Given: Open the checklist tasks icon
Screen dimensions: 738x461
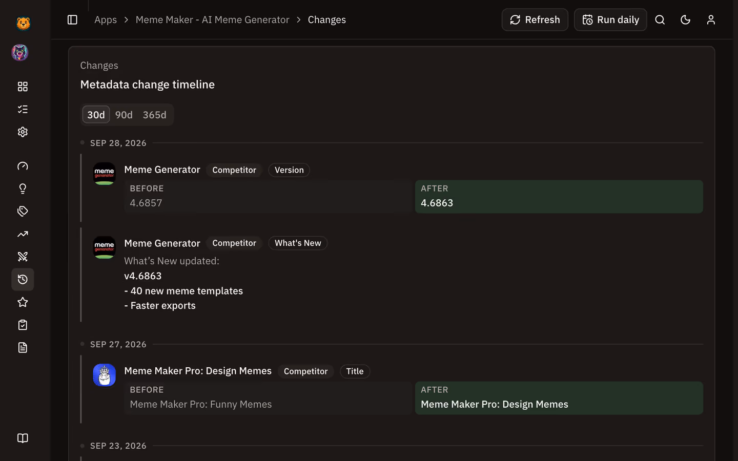Looking at the screenshot, I should [x=23, y=109].
